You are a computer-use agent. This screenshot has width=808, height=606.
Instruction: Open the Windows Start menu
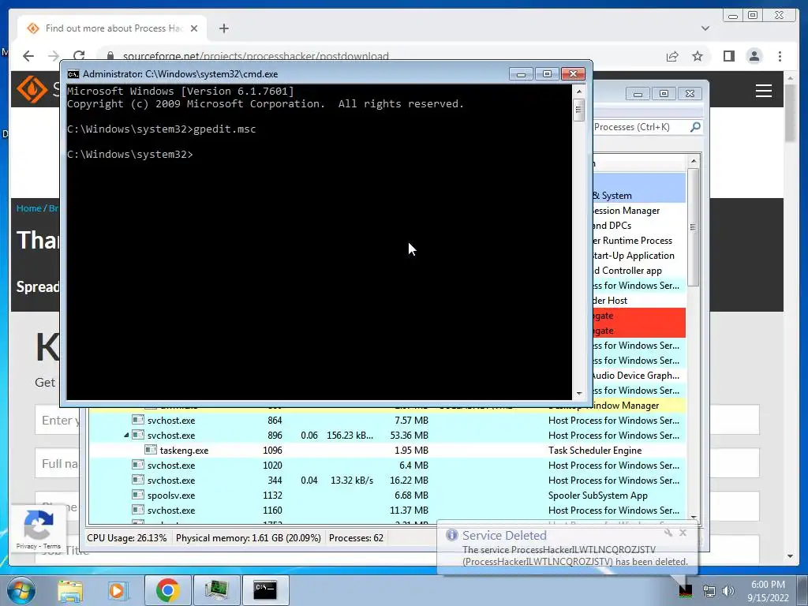(x=21, y=590)
